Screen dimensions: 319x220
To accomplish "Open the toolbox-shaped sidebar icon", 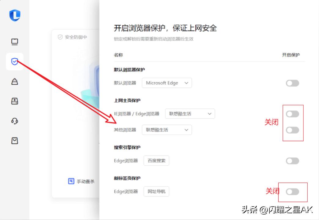I will coord(15,81).
